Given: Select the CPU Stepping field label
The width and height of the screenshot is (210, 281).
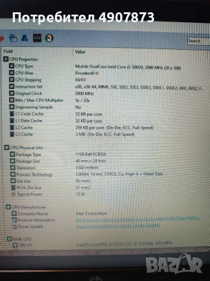Looking at the screenshot, I should 28,80.
